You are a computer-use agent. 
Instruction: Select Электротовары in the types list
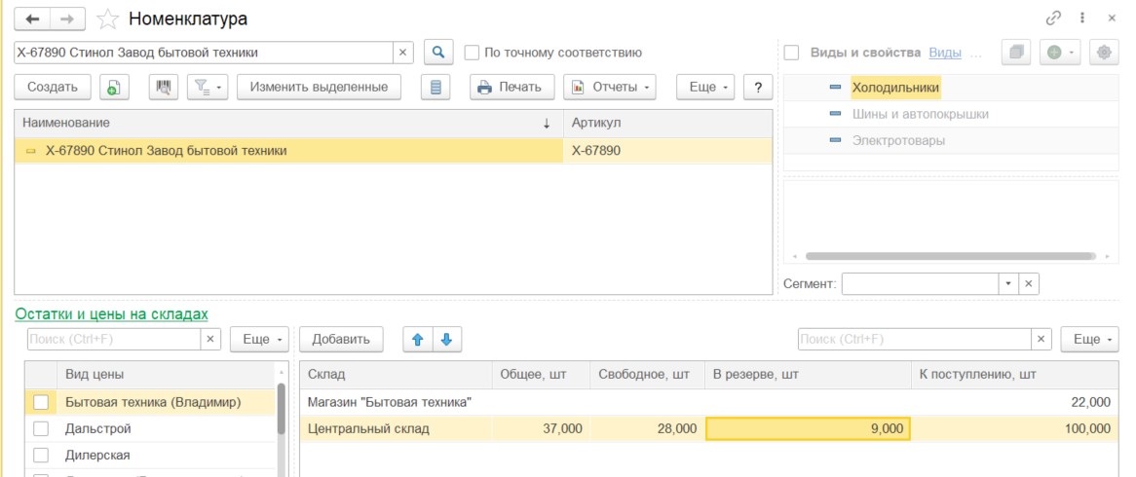tap(898, 140)
